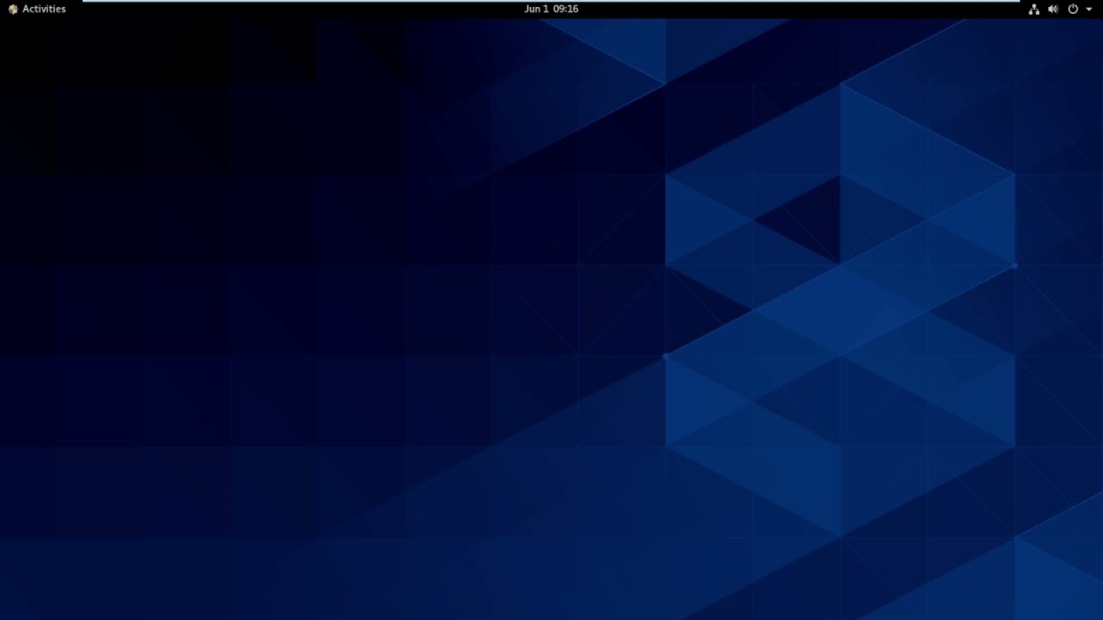Click the wired network status icon
This screenshot has height=620, width=1103.
[x=1034, y=9]
